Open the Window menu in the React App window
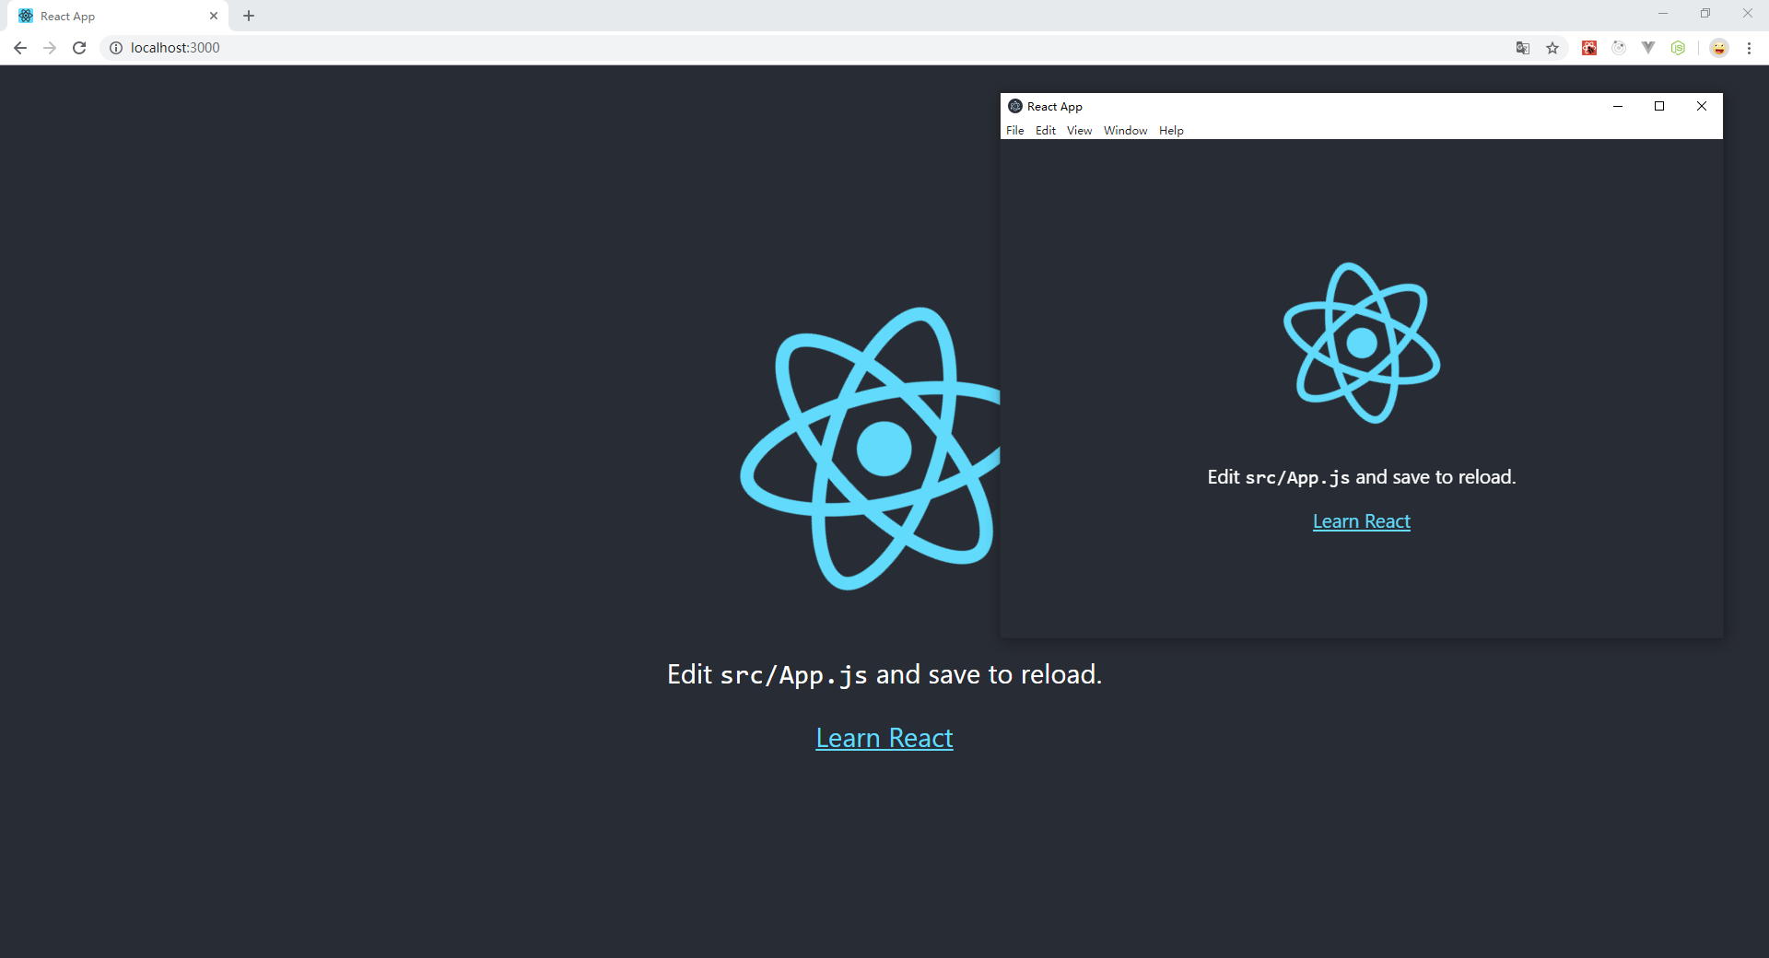This screenshot has width=1769, height=958. [1126, 131]
